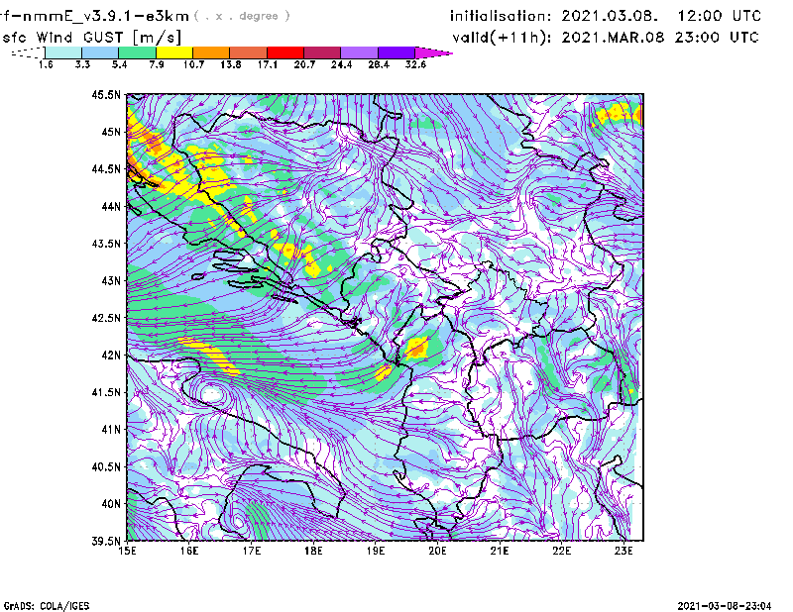Click the 'valid(+11h):' label
The image size is (793, 612).
click(x=502, y=38)
